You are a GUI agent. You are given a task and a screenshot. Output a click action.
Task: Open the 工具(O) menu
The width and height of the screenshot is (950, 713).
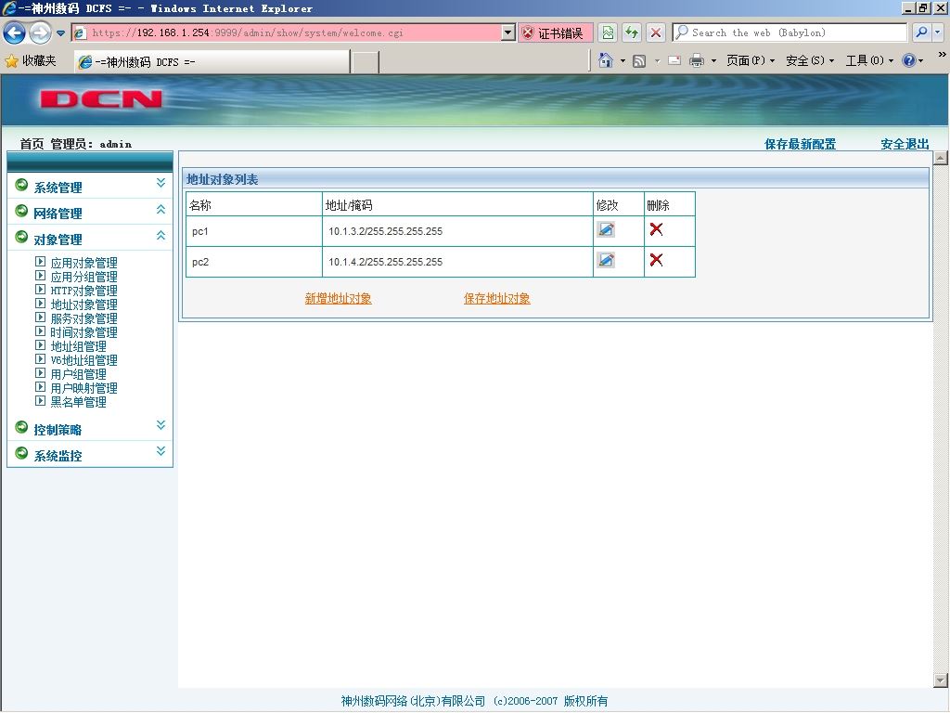click(x=869, y=60)
